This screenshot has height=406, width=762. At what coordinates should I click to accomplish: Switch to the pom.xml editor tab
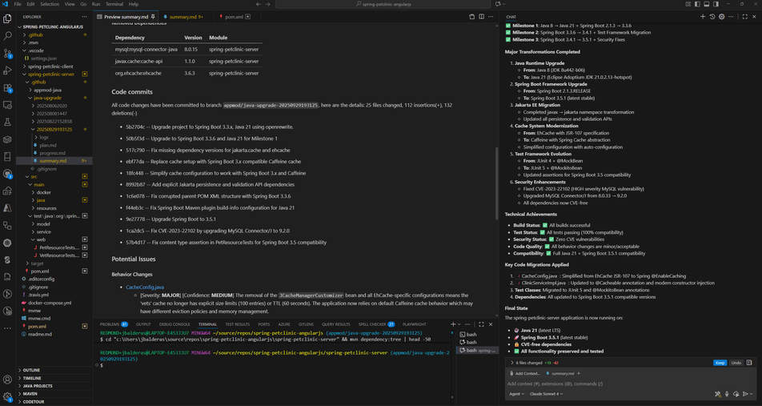tap(235, 17)
